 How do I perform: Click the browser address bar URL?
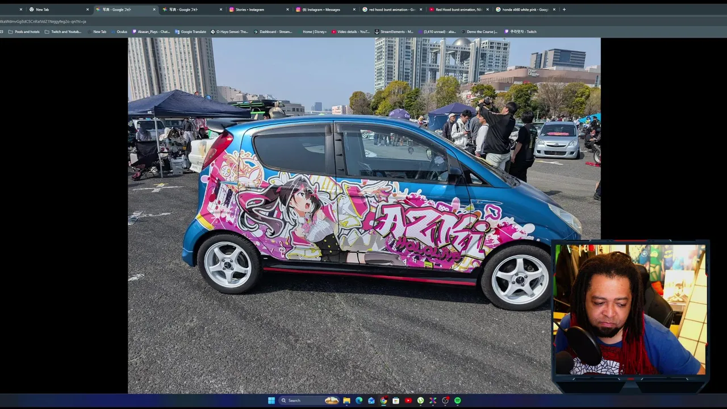click(43, 22)
